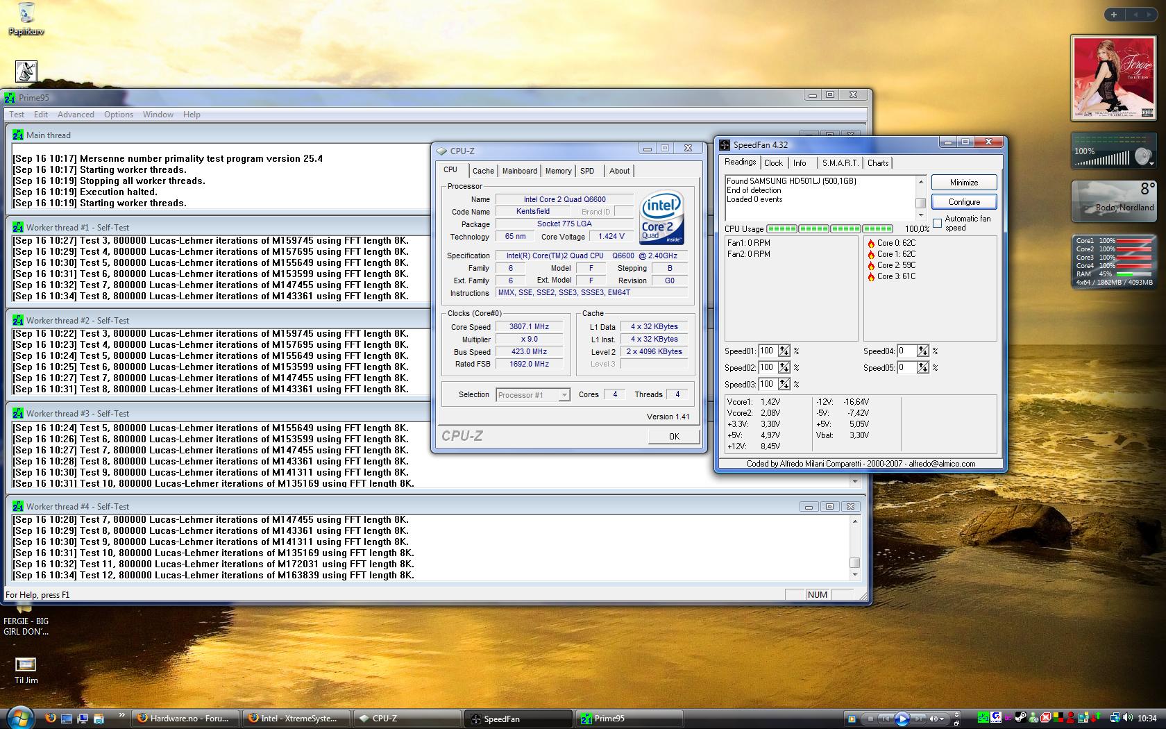1166x729 pixels.
Task: Click the Show Desktop quick launch icon
Action: (67, 719)
